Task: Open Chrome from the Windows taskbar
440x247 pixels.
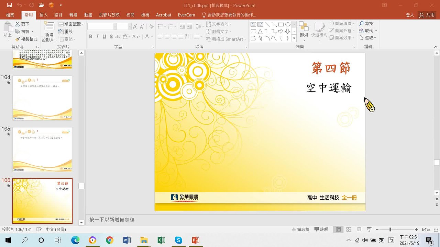Action: click(x=110, y=240)
